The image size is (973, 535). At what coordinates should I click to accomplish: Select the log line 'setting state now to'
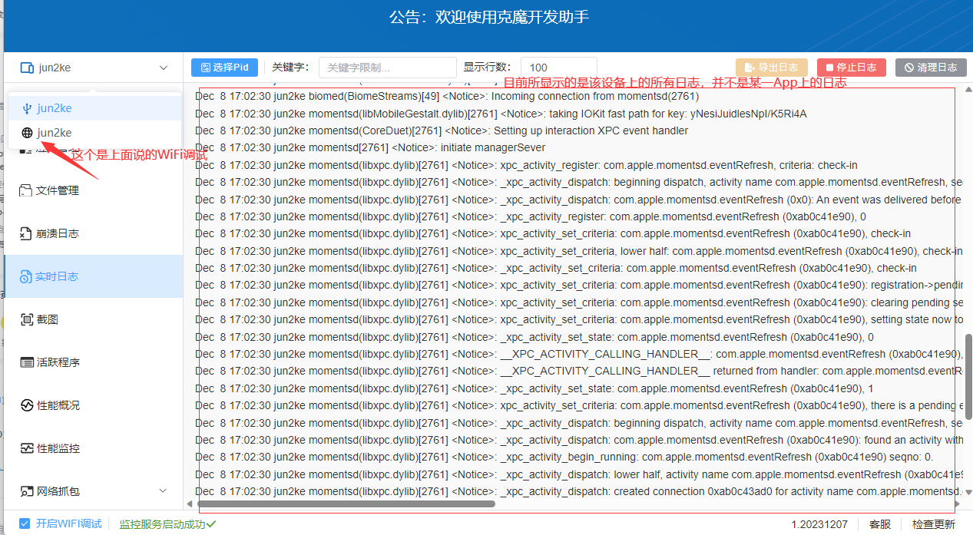pyautogui.click(x=578, y=319)
